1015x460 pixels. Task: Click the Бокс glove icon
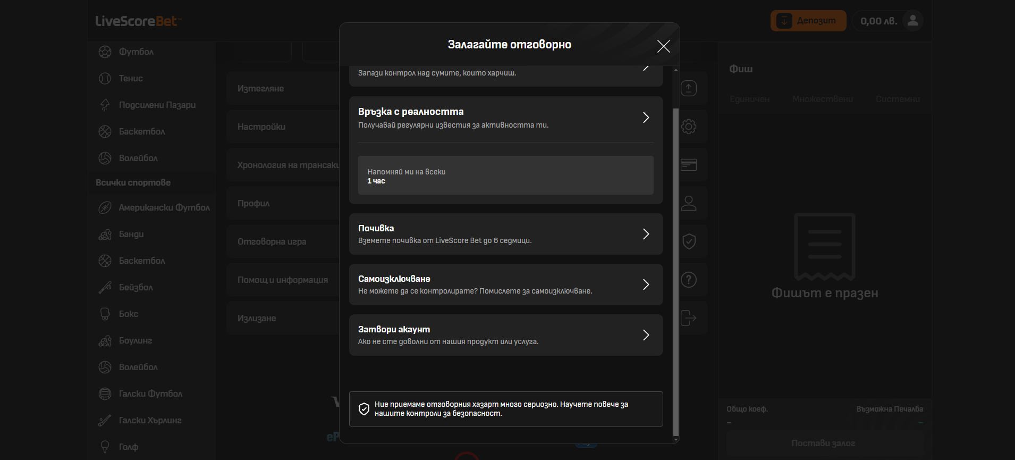(105, 314)
